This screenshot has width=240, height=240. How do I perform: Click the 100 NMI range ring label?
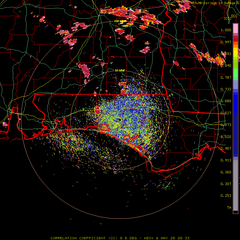119,21
